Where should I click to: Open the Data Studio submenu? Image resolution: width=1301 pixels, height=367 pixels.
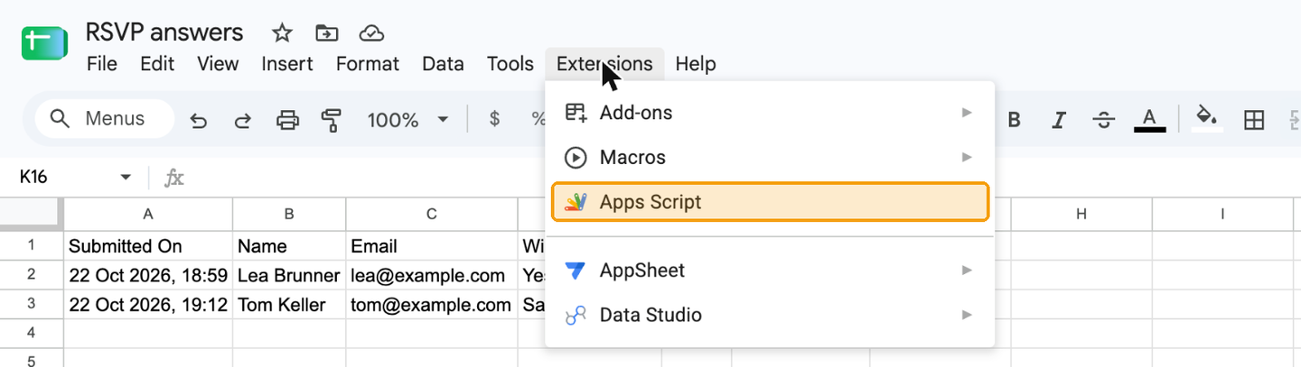pos(770,315)
